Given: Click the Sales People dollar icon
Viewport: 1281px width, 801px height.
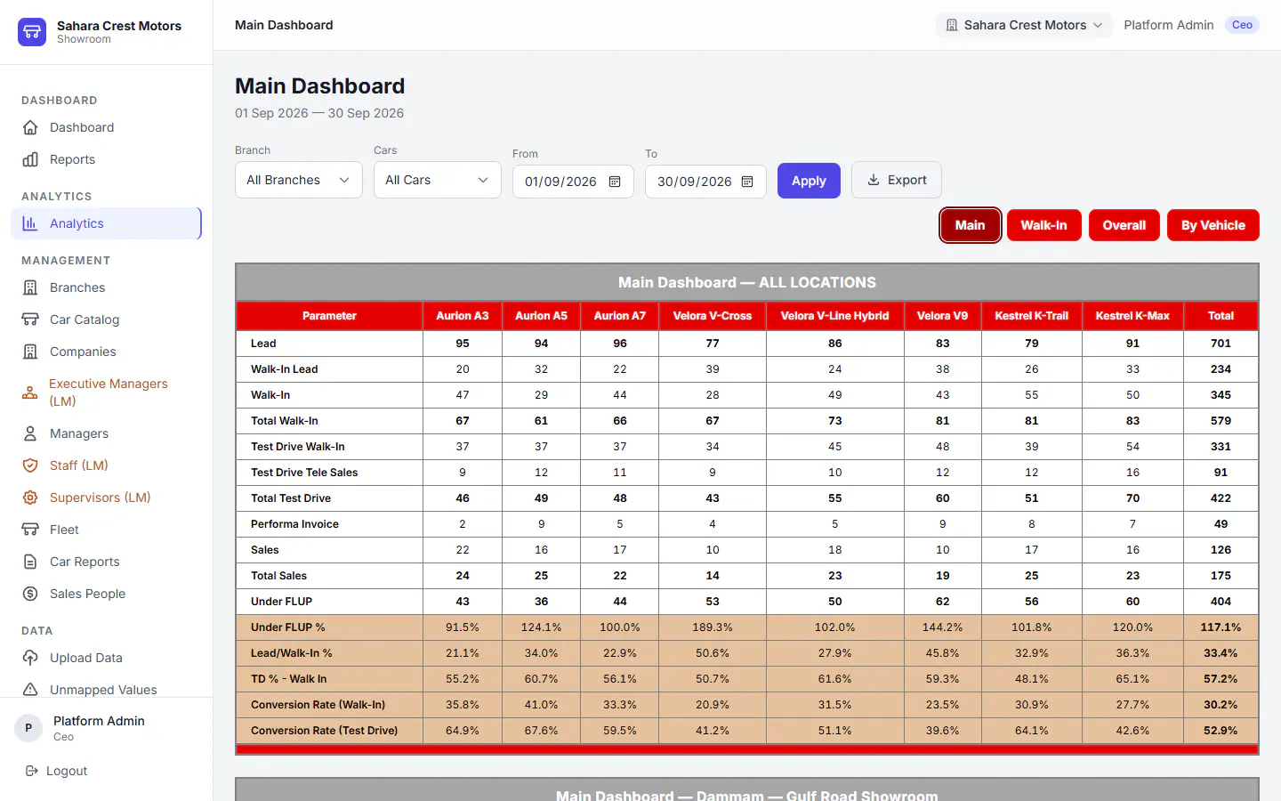Looking at the screenshot, I should click(x=30, y=594).
